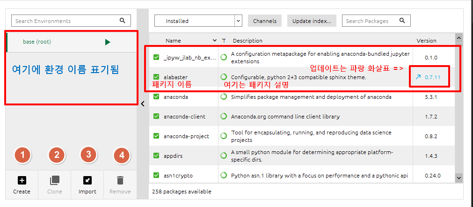Viewport: 473px width, 207px height.
Task: Click blue update arrow next to 0.7.11
Action: pos(418,77)
